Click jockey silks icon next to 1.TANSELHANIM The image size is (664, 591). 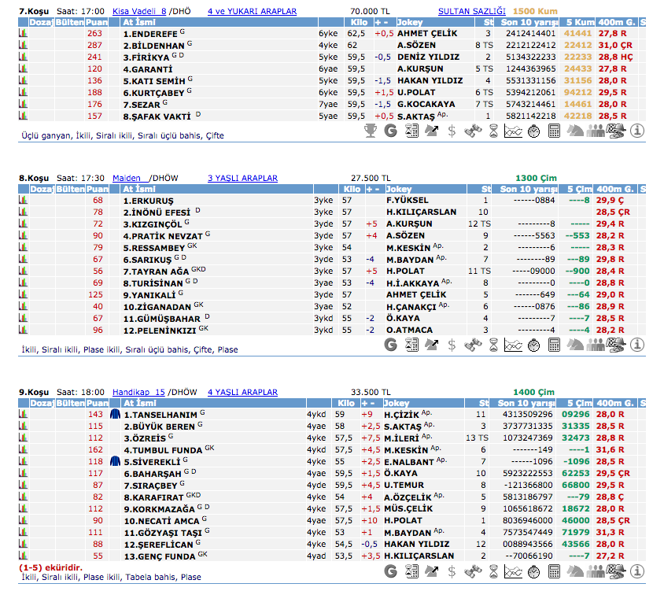116,414
